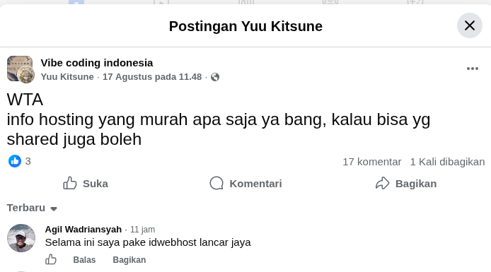491x272 pixels.
Task: View the 1 Kali dibagikan shares
Action: (x=447, y=162)
